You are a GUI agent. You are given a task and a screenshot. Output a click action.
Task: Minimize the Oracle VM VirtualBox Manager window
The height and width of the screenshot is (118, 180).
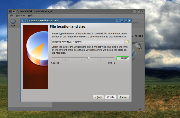[x=134, y=11]
